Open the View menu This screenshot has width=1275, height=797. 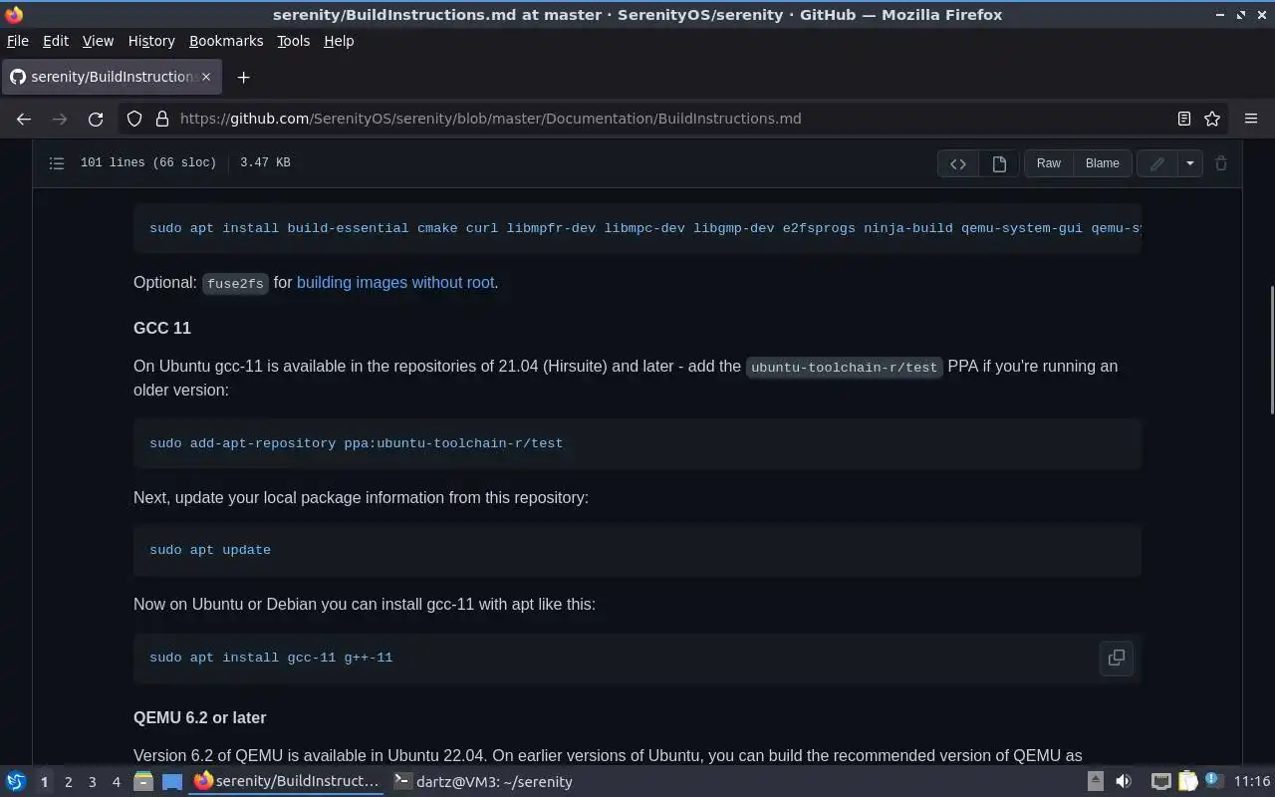[98, 41]
